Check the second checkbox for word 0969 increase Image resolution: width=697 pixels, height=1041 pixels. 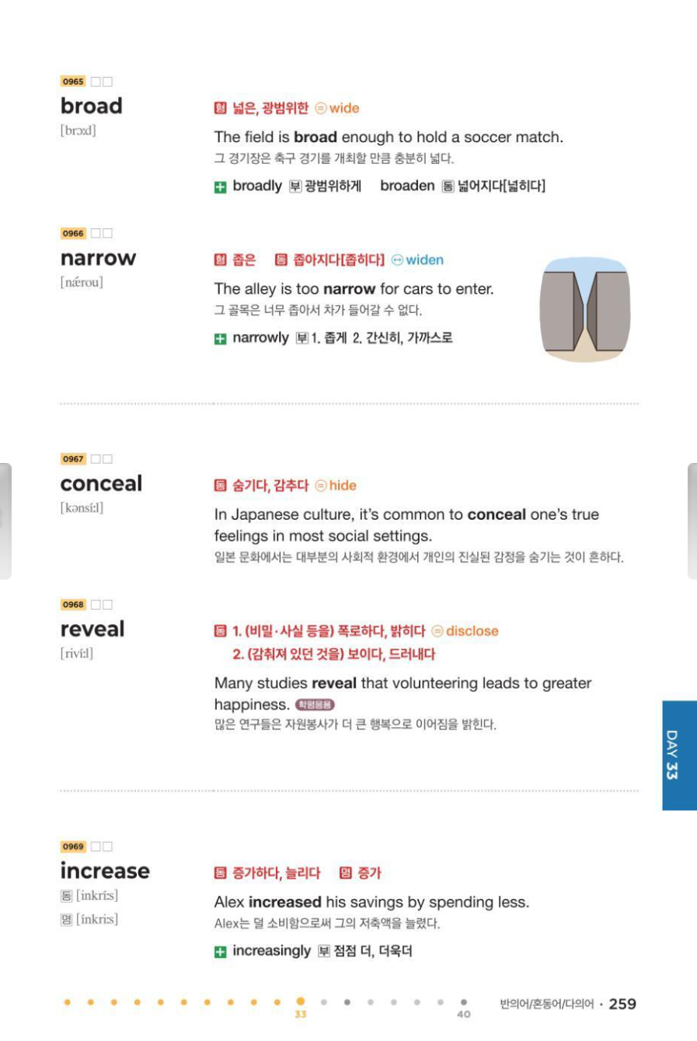coord(107,847)
